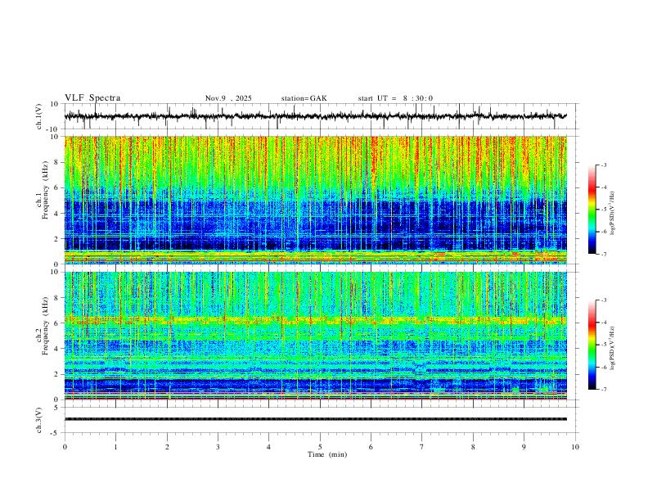The width and height of the screenshot is (648, 501).
Task: Click time axis tick label "10"
Action: click(x=575, y=447)
